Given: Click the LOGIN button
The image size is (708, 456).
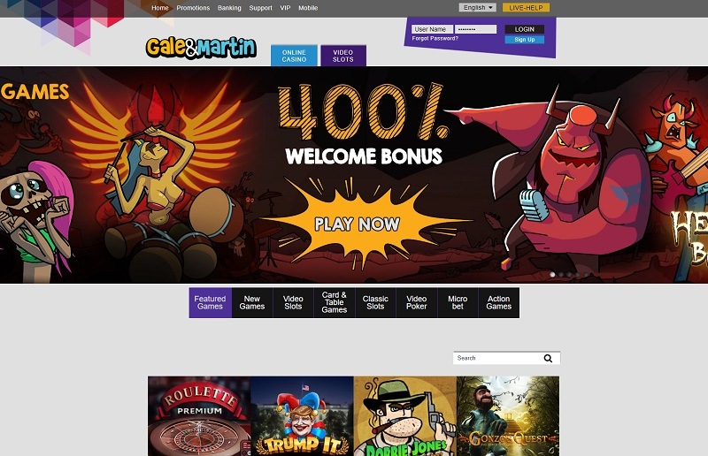Looking at the screenshot, I should pyautogui.click(x=524, y=29).
